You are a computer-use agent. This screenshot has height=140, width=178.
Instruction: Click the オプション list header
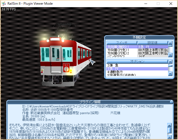click(x=137, y=62)
